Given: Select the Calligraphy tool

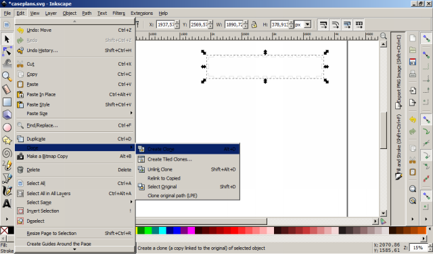Looking at the screenshot, I should click(7, 191).
